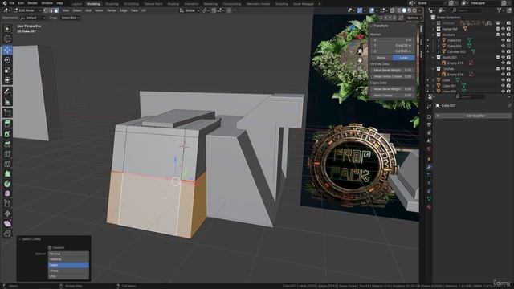
Task: Collapse the Select Linked operator panel
Action: pyautogui.click(x=19, y=239)
